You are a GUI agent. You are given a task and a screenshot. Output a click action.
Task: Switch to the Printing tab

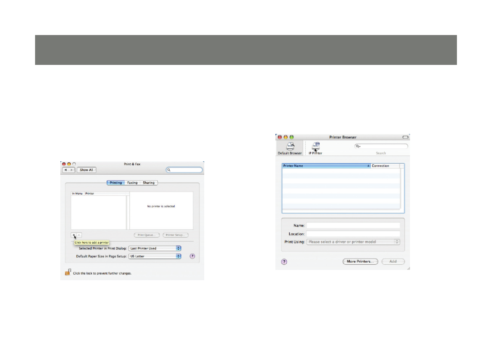[x=116, y=183]
